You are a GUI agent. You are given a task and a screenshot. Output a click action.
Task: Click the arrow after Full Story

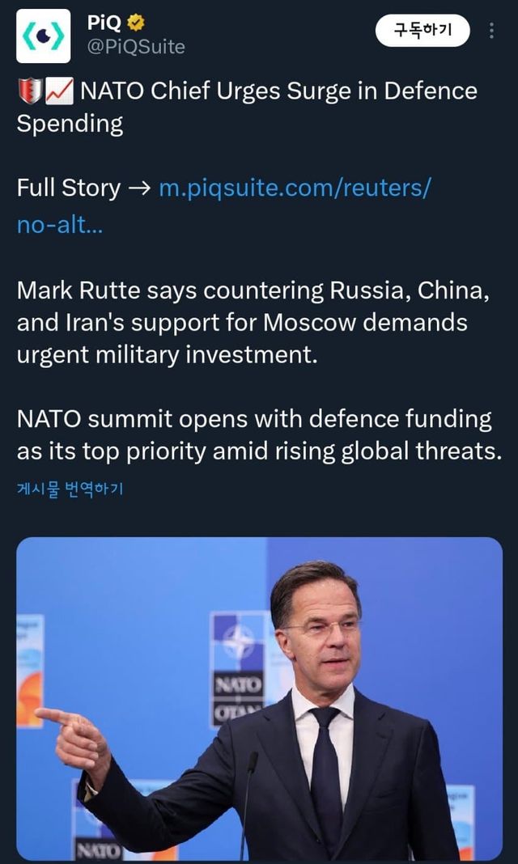tap(139, 188)
